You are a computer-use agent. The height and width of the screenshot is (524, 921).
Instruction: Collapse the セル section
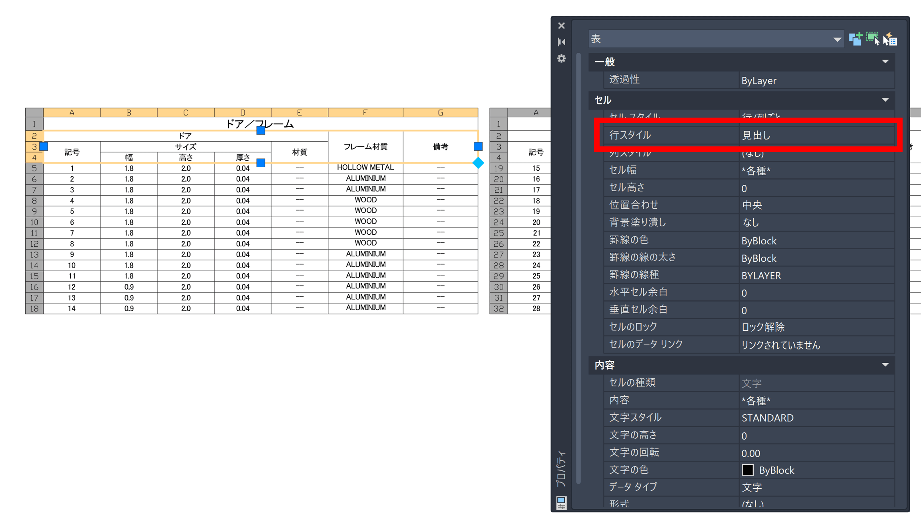(885, 100)
